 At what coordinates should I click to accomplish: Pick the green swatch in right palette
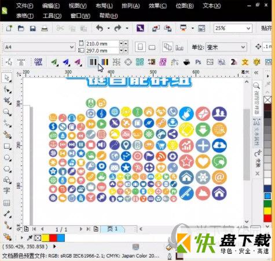(x=267, y=204)
